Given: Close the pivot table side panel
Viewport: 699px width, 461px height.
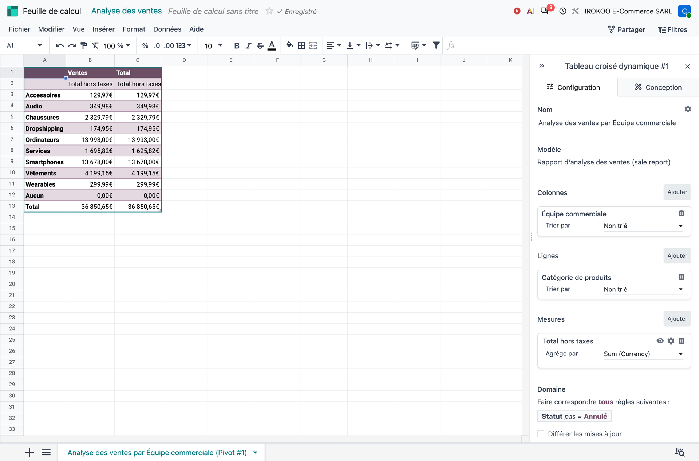Looking at the screenshot, I should (x=688, y=66).
